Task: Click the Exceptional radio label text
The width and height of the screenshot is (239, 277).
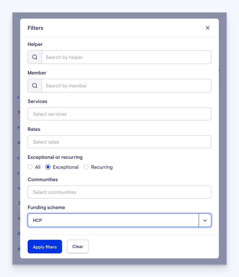Action: (66, 167)
